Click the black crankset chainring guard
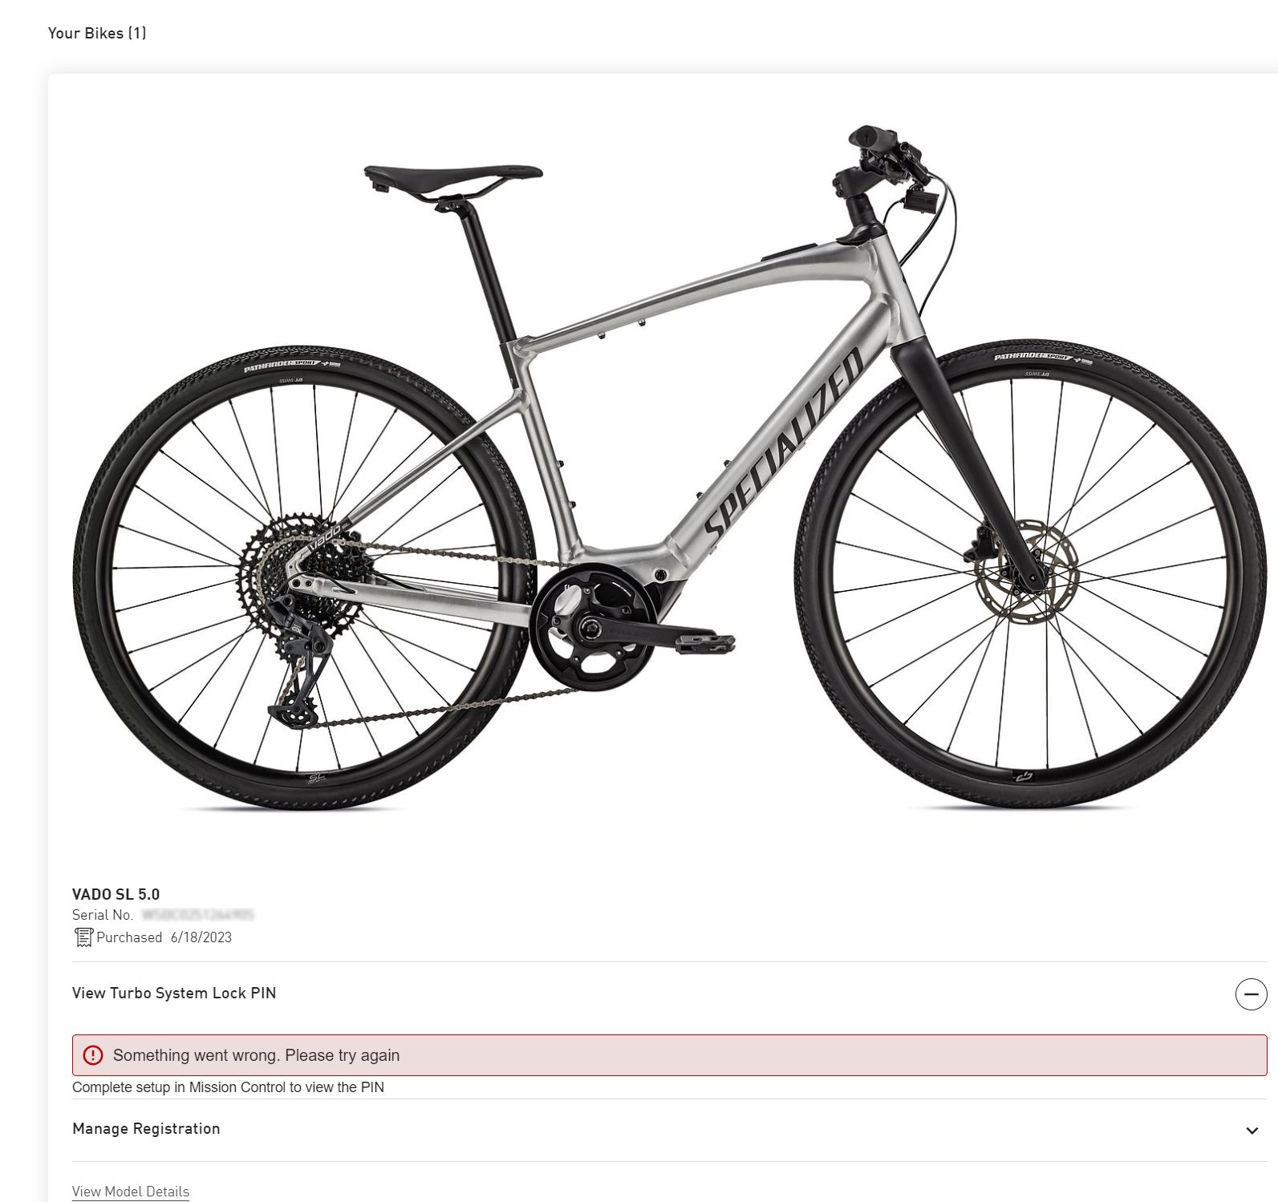The height and width of the screenshot is (1202, 1278). (x=593, y=627)
